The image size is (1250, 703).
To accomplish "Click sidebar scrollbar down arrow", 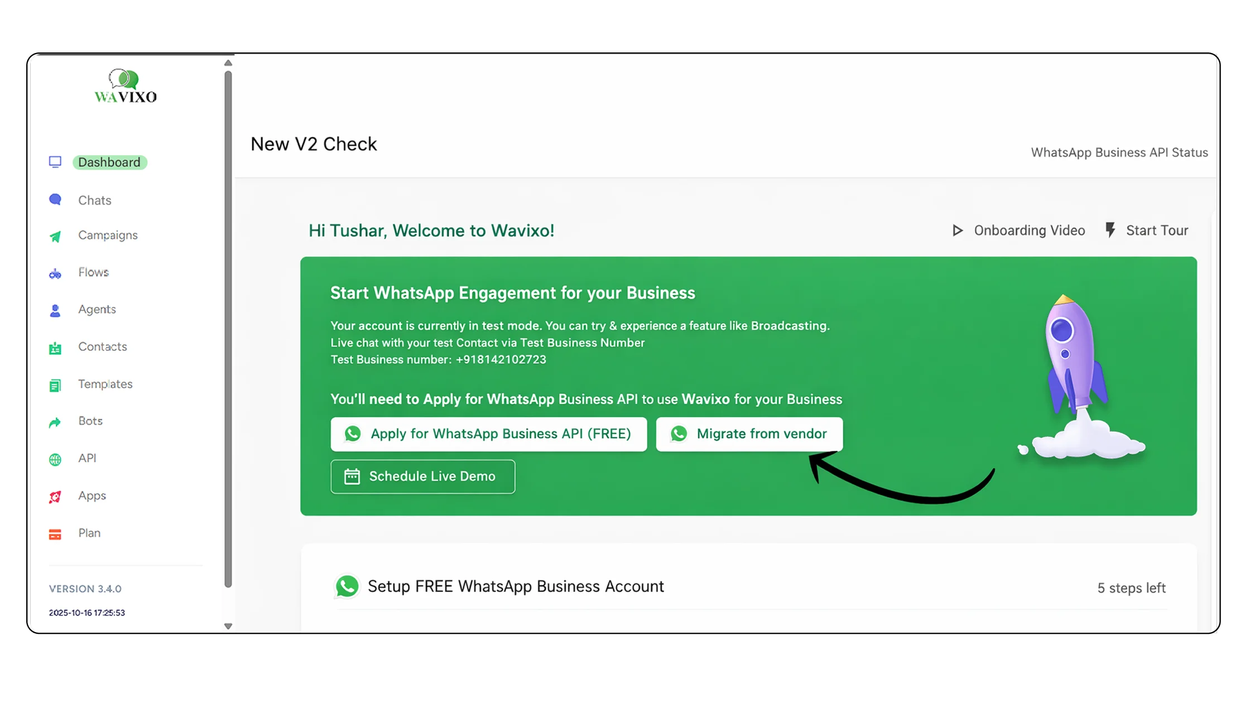I will pyautogui.click(x=228, y=626).
